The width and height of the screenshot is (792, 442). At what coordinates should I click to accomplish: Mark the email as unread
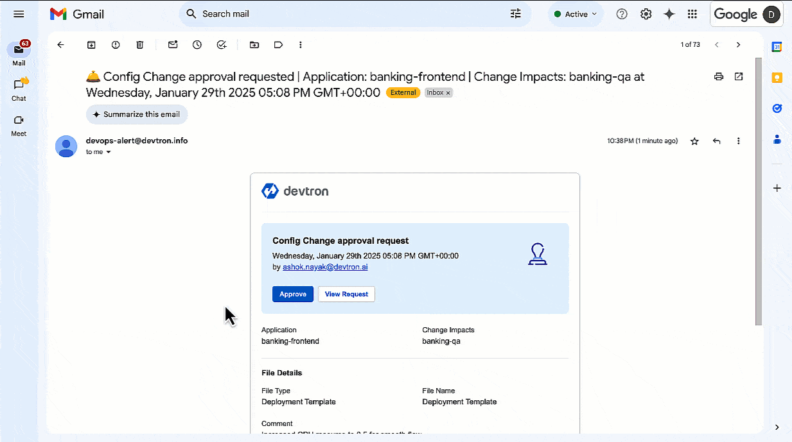(x=173, y=45)
